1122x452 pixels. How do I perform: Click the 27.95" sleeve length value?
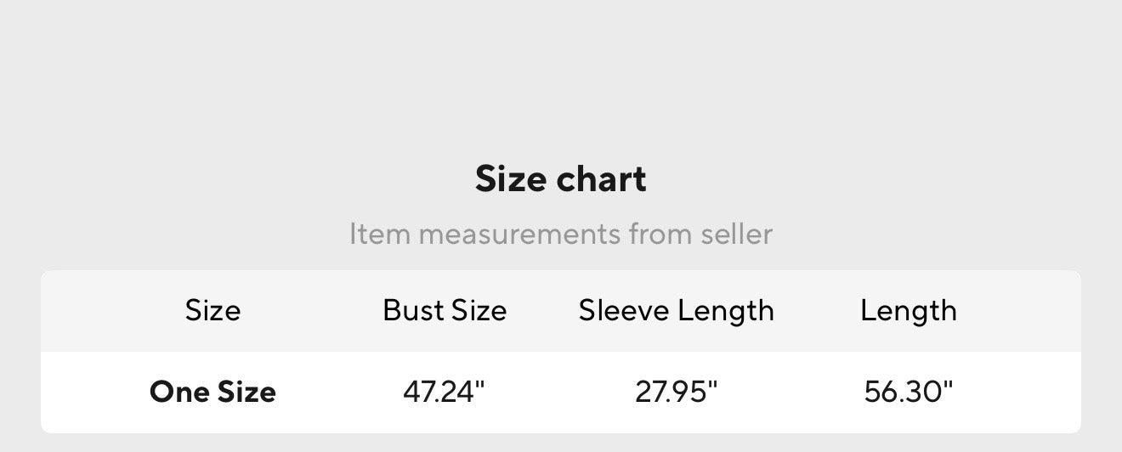[676, 392]
